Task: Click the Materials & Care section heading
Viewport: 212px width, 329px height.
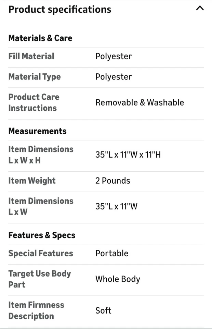Action: [40, 38]
